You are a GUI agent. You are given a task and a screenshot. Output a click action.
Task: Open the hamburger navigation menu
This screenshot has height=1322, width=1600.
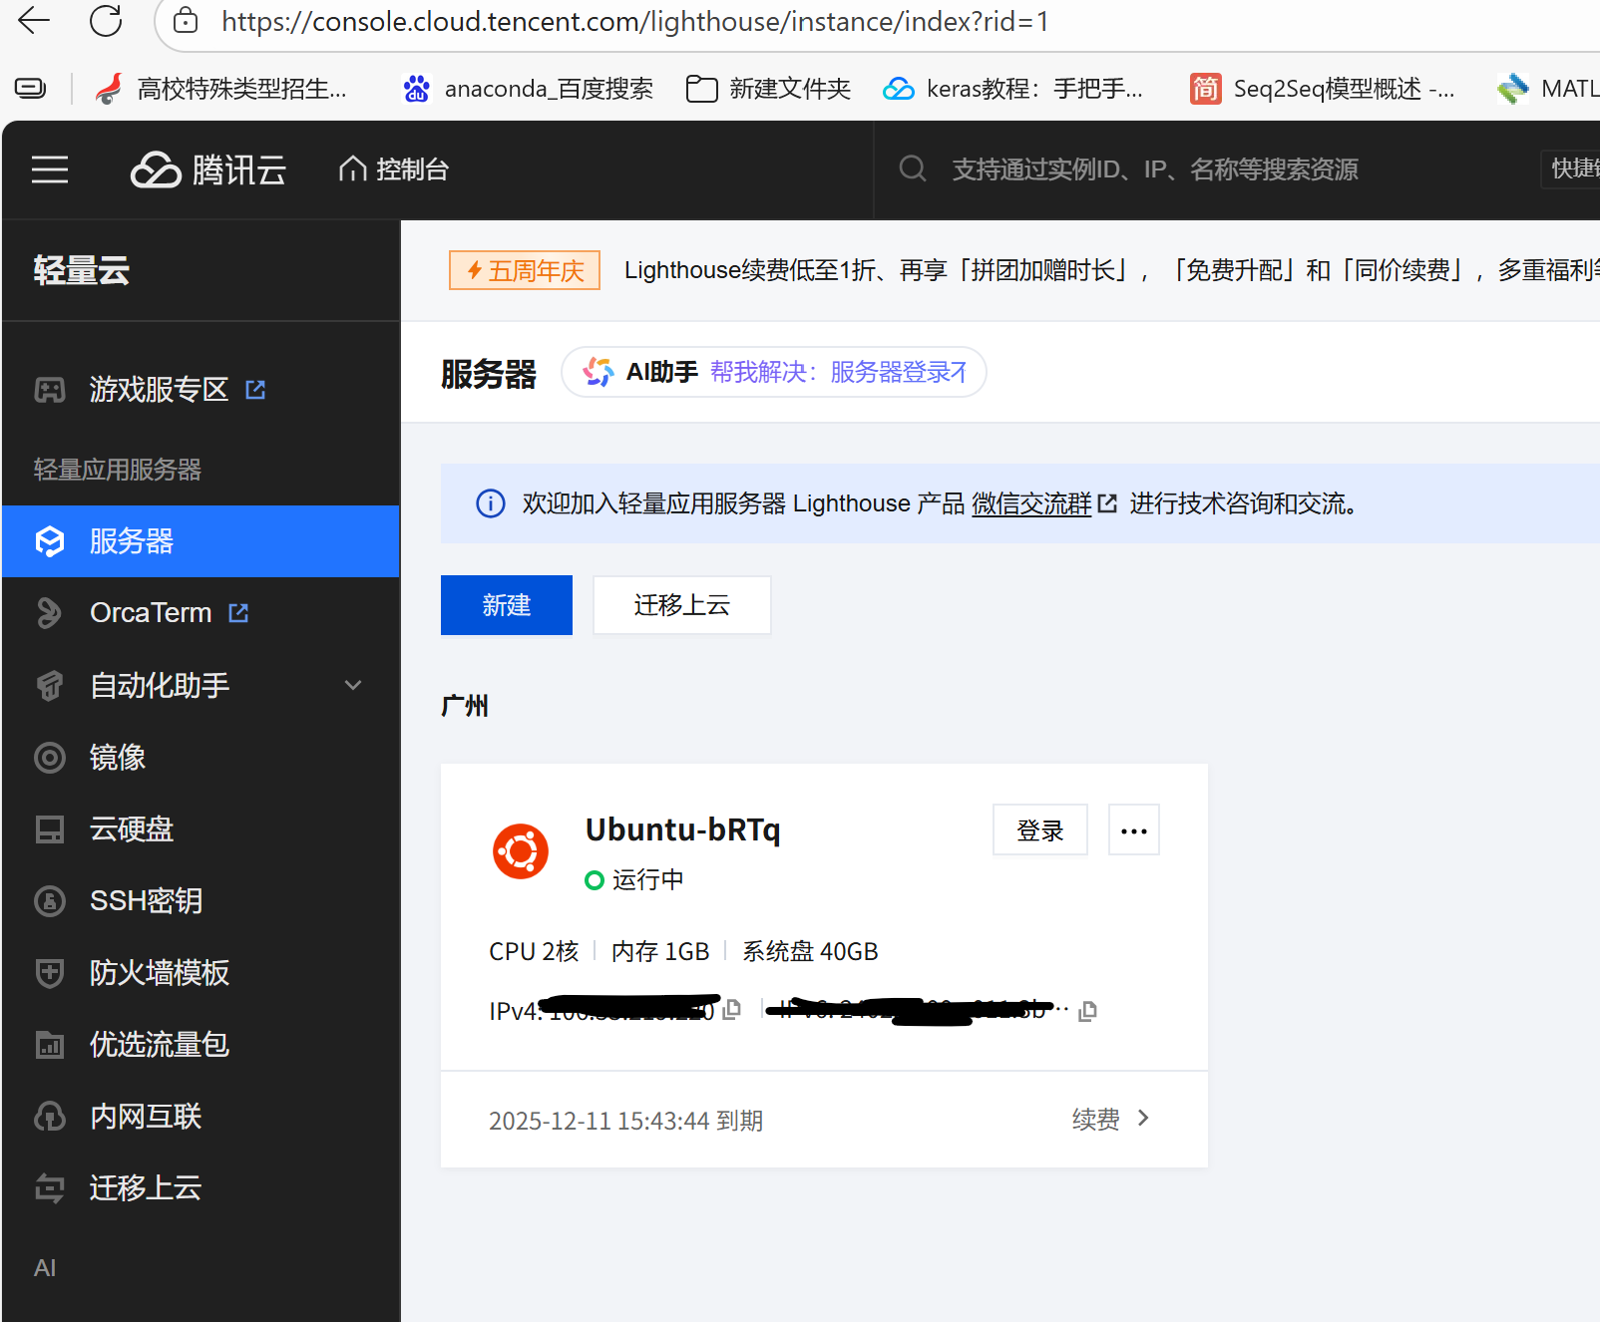[50, 169]
